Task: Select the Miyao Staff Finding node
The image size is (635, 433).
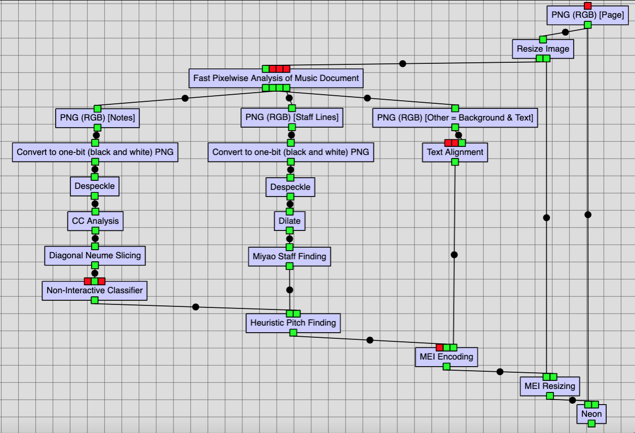Action: tap(289, 256)
